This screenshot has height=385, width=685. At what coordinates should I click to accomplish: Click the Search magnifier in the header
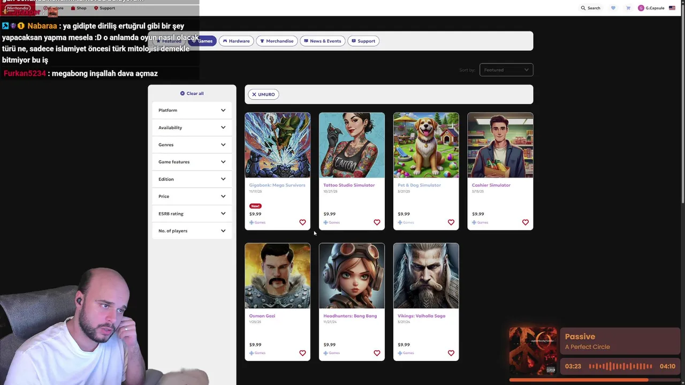(x=583, y=8)
